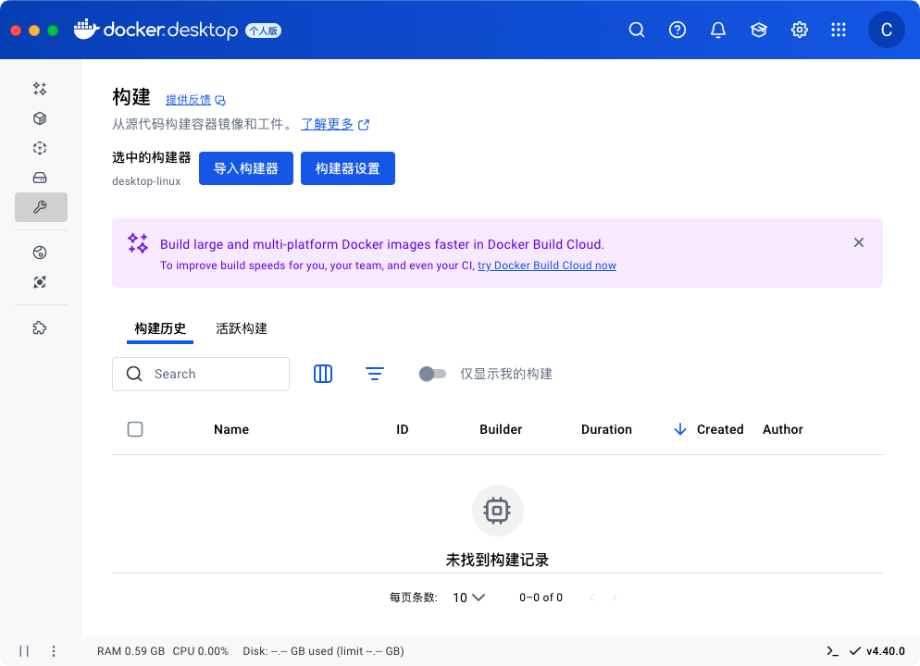Screen dimensions: 920x666
Task: Open the settings gear in the header
Action: 799,30
